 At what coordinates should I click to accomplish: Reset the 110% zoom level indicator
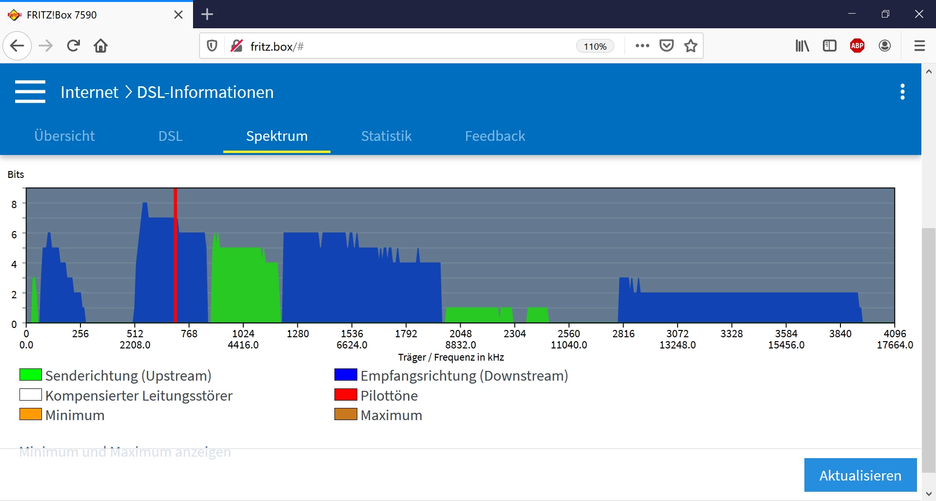595,46
